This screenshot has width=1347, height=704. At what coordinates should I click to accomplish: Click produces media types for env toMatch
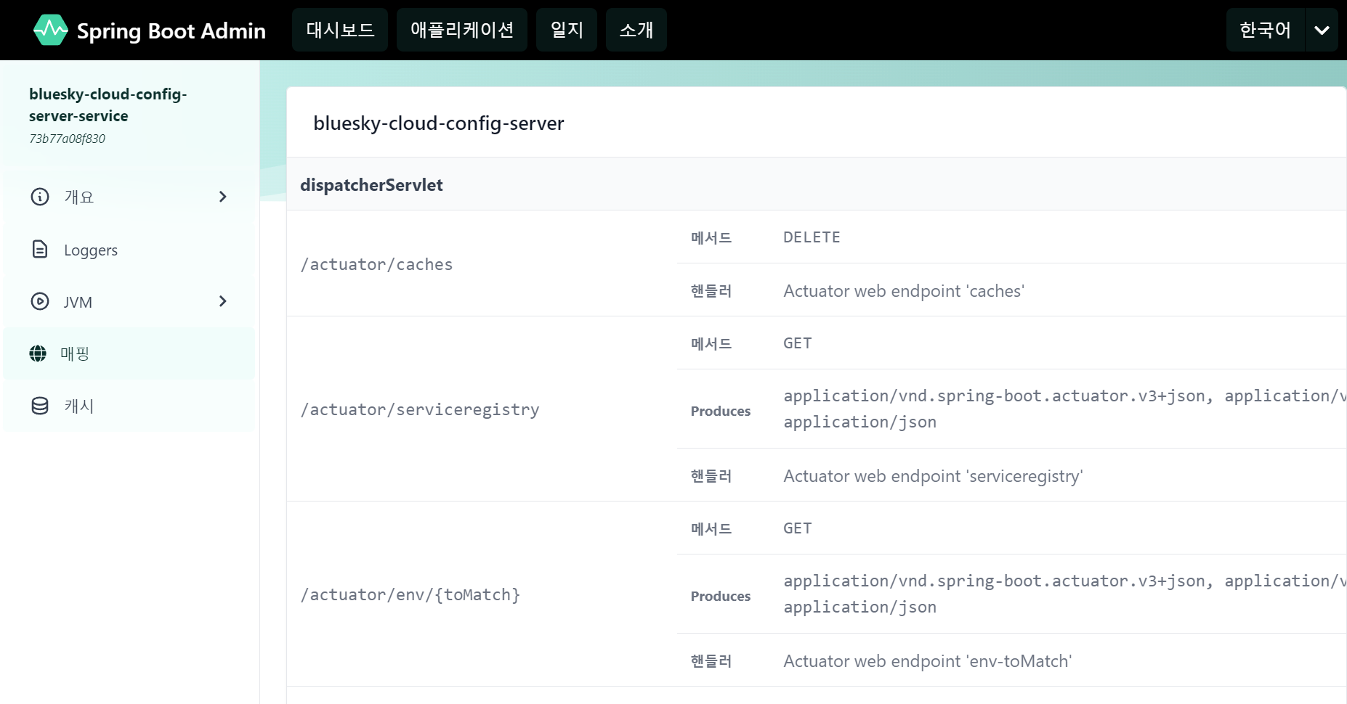pyautogui.click(x=1064, y=594)
